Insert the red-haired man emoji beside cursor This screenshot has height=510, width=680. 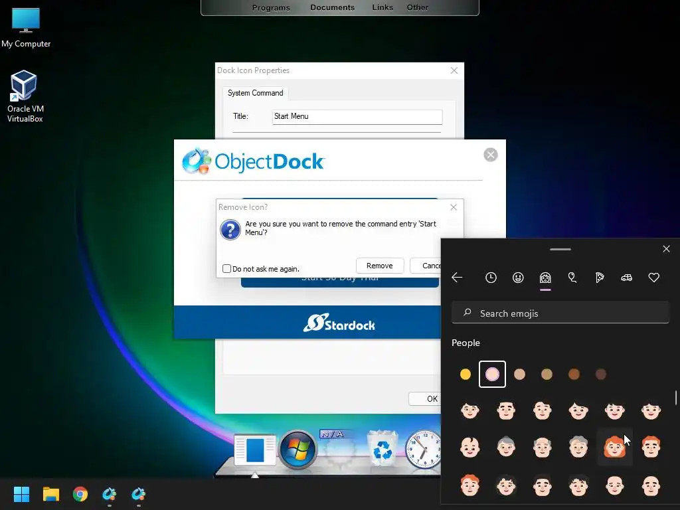(651, 447)
